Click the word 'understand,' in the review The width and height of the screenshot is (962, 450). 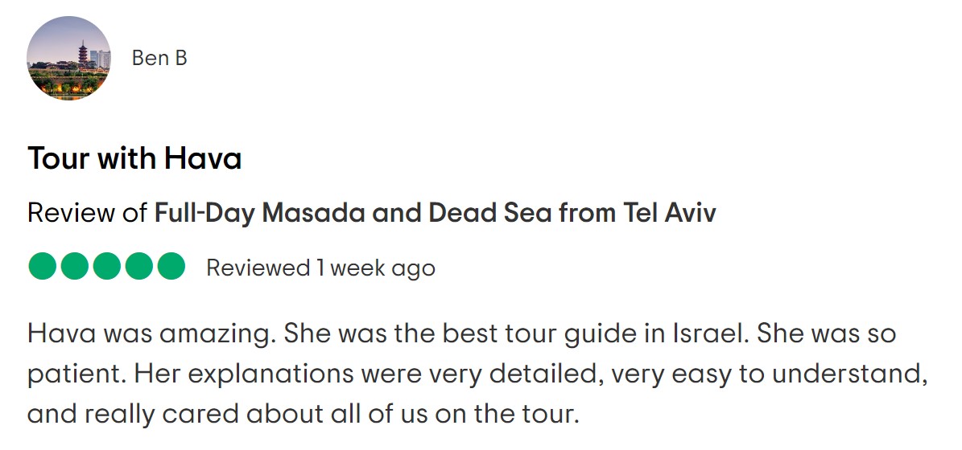tap(850, 374)
